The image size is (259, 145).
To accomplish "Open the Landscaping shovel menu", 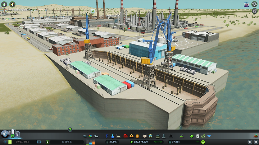I will tap(181, 136).
